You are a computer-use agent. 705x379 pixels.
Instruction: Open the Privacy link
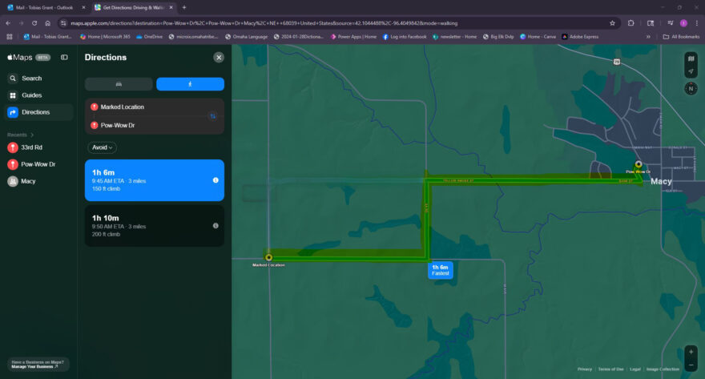(585, 369)
